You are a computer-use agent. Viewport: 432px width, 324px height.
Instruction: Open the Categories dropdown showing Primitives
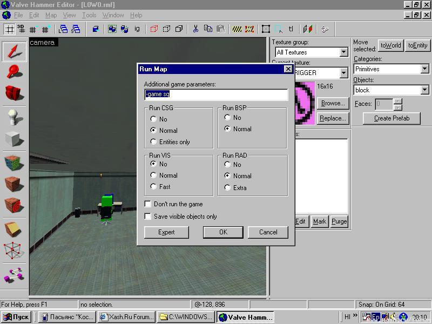[x=424, y=69]
